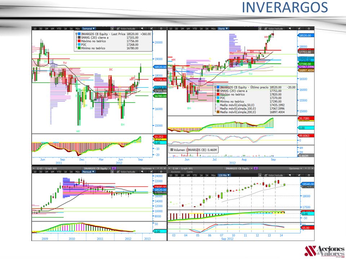The width and height of the screenshot is (346, 259).
Task: Collapse the 120 Min chart toolbar with « icon
Action: [260, 175]
